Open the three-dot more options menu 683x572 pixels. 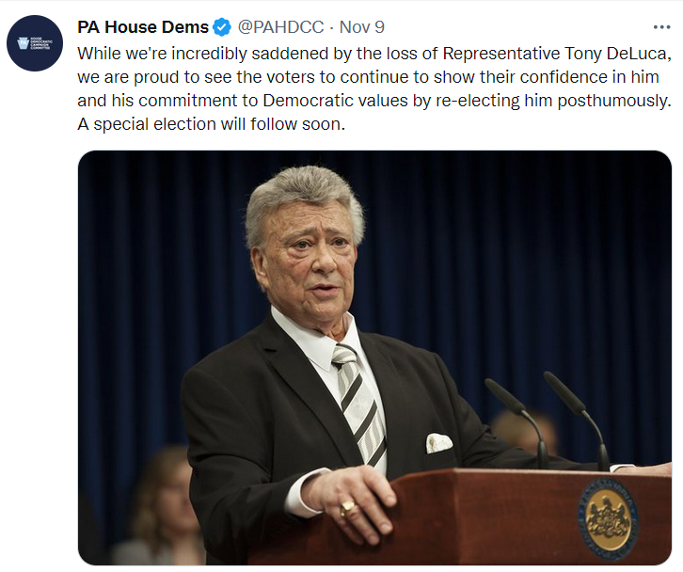662,27
